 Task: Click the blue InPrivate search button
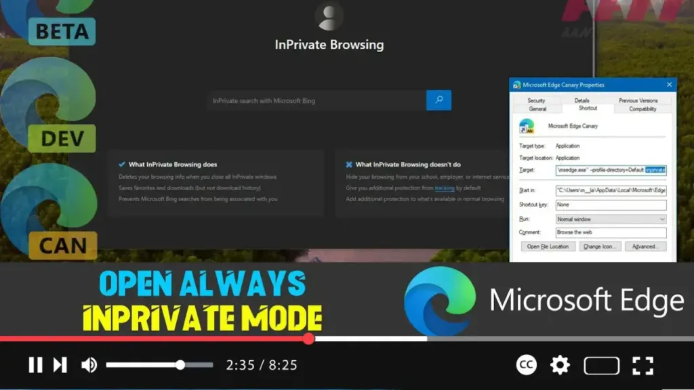point(438,100)
